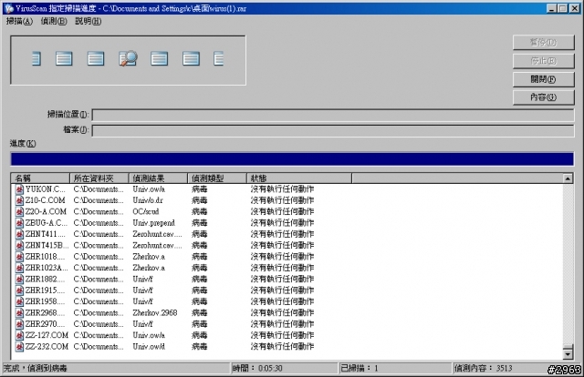The height and width of the screenshot is (377, 584).
Task: Click the 關閉(F) button
Action: point(544,79)
